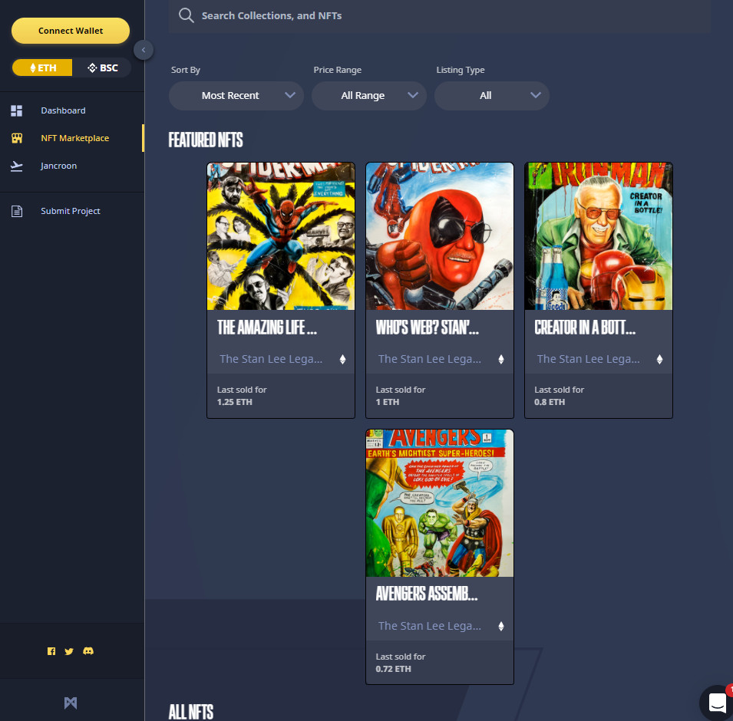The height and width of the screenshot is (721, 733).
Task: Click the 0.8 ETH last sold price
Action: pos(550,402)
